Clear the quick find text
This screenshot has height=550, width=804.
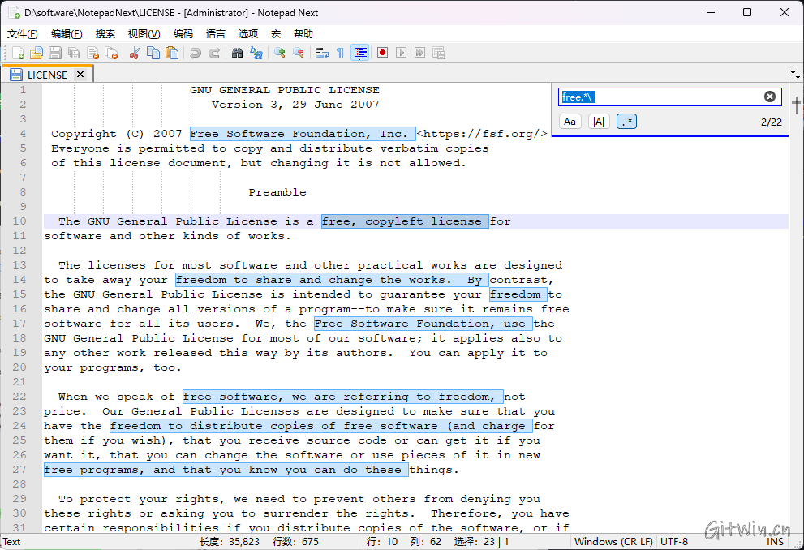point(770,97)
